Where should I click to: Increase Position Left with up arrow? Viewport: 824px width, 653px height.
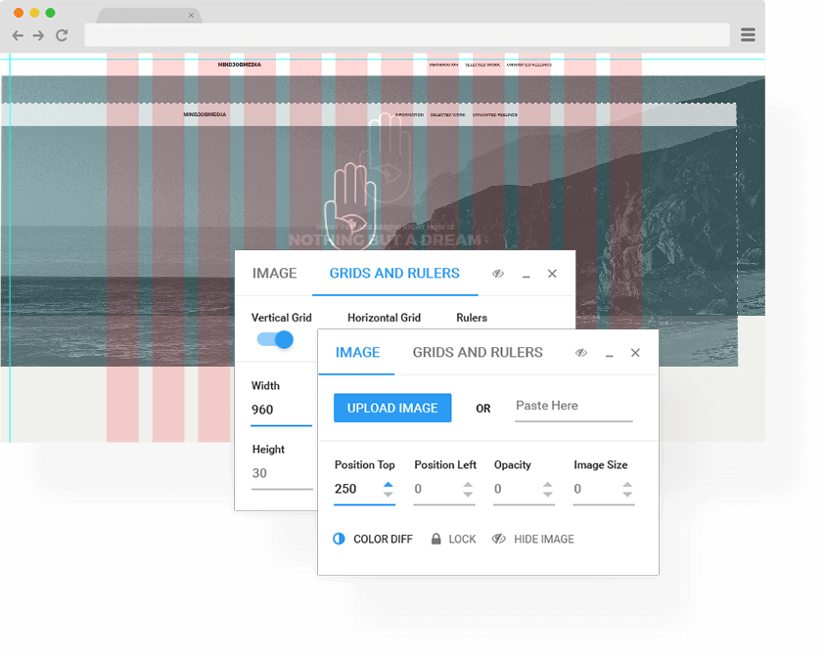coord(468,484)
